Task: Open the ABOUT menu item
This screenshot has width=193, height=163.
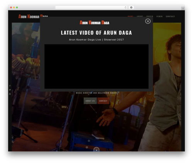Action: 140,17
